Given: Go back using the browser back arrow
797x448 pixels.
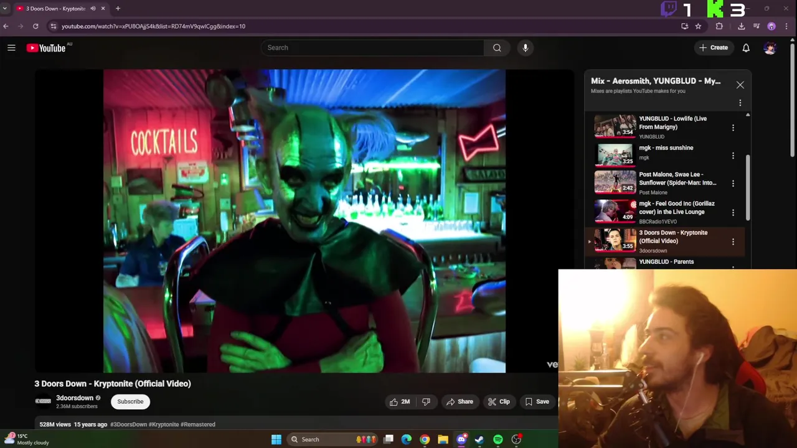Looking at the screenshot, I should (6, 26).
